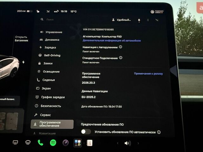Open Spotify app in bottom dock
The image size is (203, 152).
[x=53, y=143]
